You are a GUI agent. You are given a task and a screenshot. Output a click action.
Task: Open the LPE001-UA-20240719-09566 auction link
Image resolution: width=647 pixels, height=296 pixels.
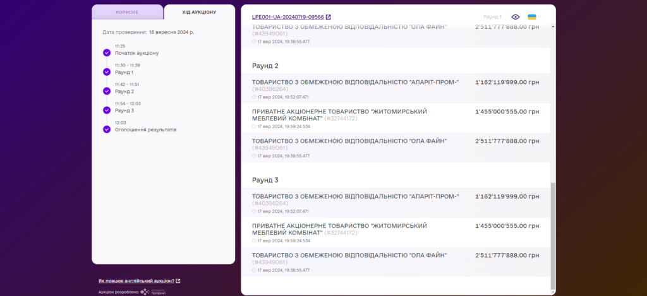288,17
